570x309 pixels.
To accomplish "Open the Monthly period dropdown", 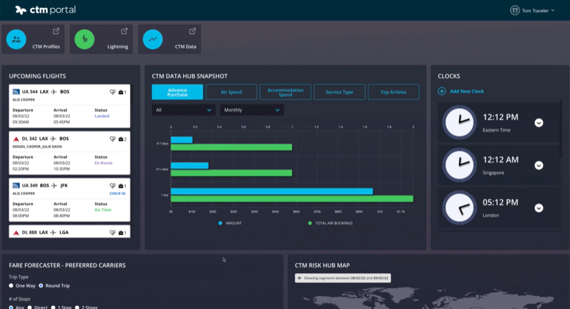I will tap(251, 110).
